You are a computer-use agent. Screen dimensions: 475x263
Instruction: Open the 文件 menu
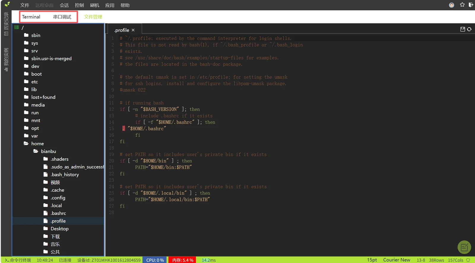point(25,5)
